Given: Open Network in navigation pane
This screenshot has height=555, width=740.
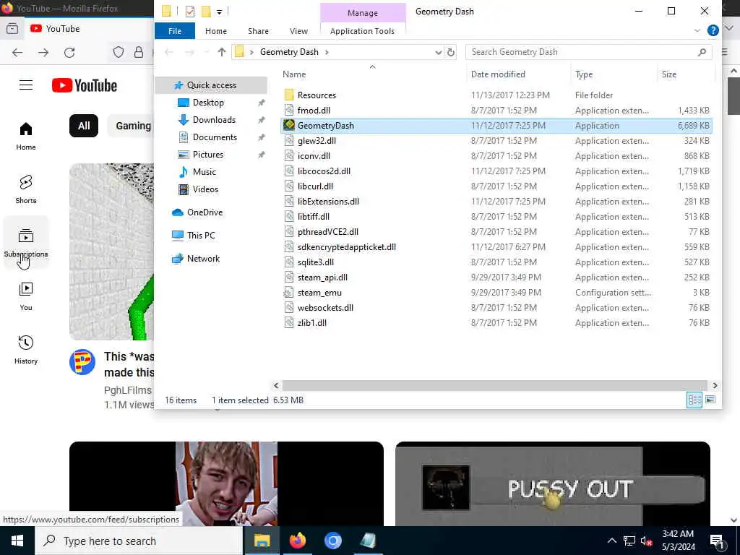Looking at the screenshot, I should coord(203,258).
